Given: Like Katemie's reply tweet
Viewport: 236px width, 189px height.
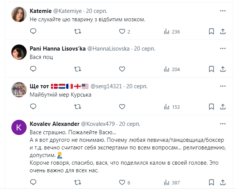Looking at the screenshot, I should click(122, 32).
